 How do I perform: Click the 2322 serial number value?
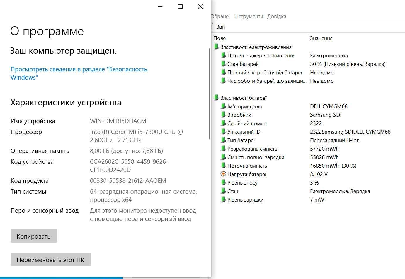pyautogui.click(x=316, y=123)
